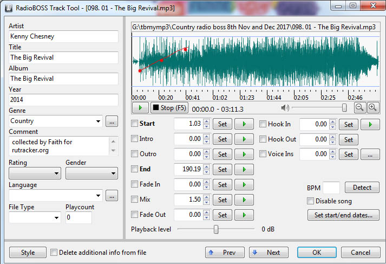This screenshot has width=386, height=264.
Task: Enable the Fade Out checkbox
Action: point(134,215)
